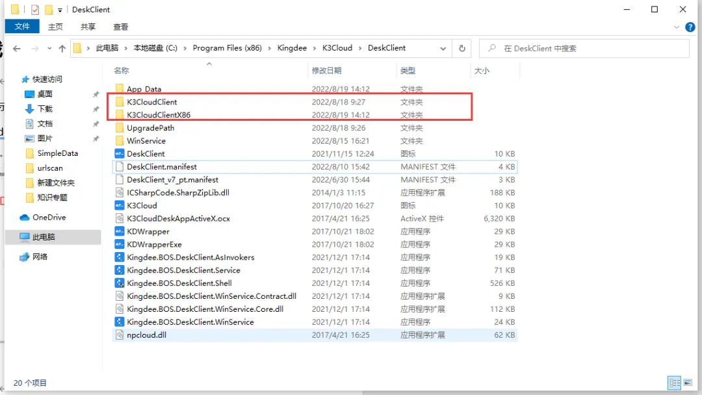Sort by the 大小 column header
702x395 pixels.
(x=482, y=71)
